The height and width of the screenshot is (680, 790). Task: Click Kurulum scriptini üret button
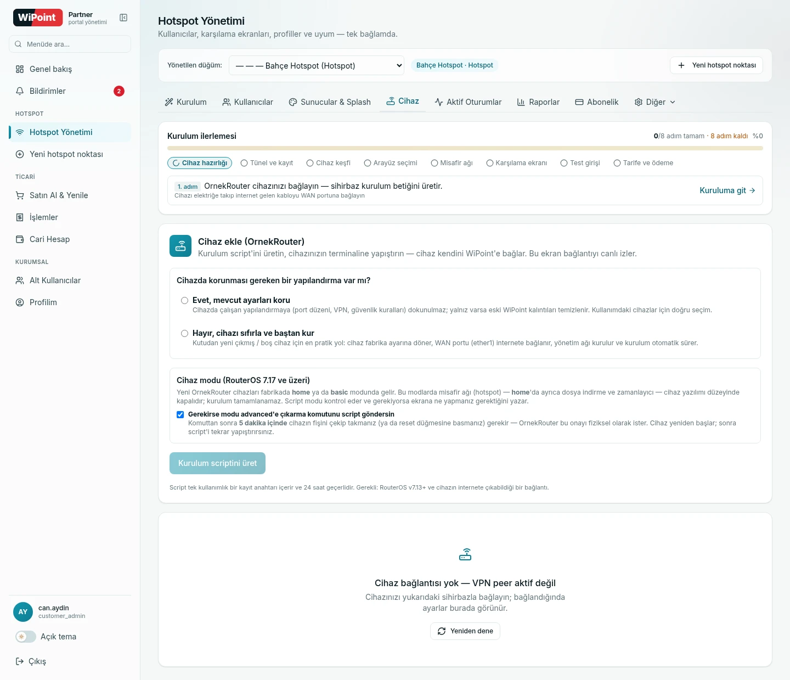[217, 463]
